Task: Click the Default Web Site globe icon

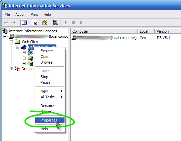Action: [x=24, y=47]
